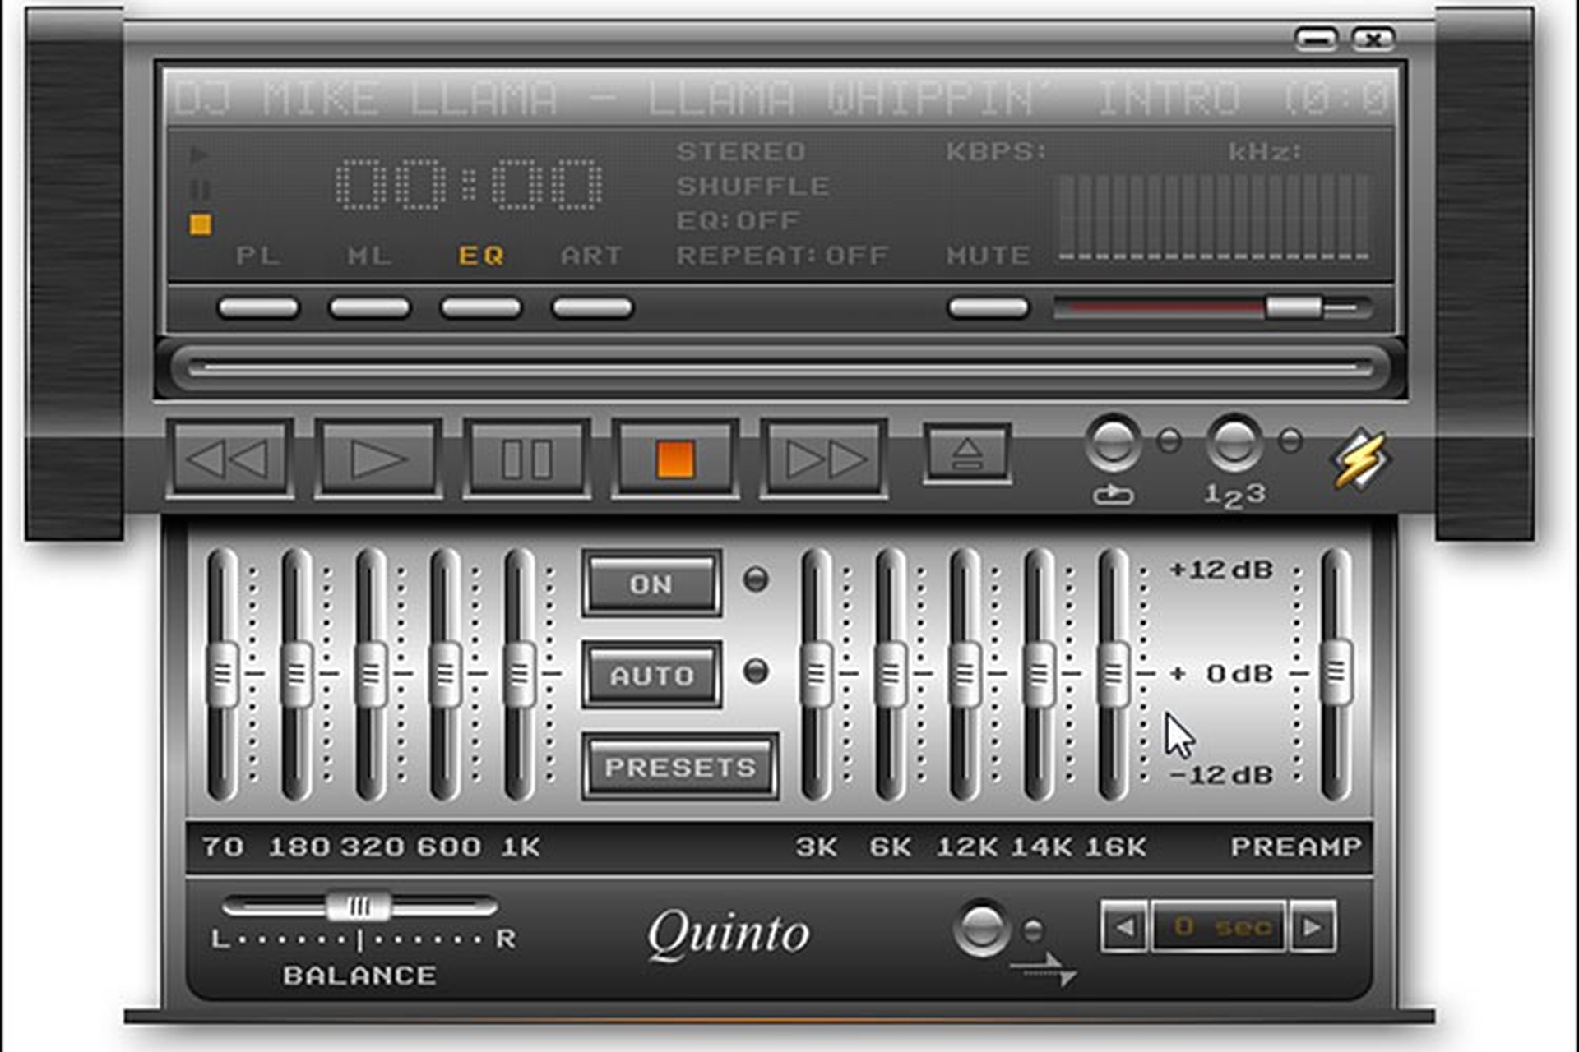Screen dimensions: 1579x1052
Task: Click the Winamp lightning bolt icon
Action: [x=1359, y=458]
